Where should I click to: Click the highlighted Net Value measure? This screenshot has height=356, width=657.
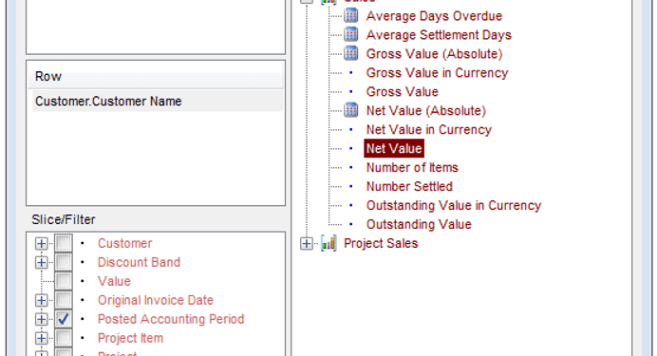(394, 149)
